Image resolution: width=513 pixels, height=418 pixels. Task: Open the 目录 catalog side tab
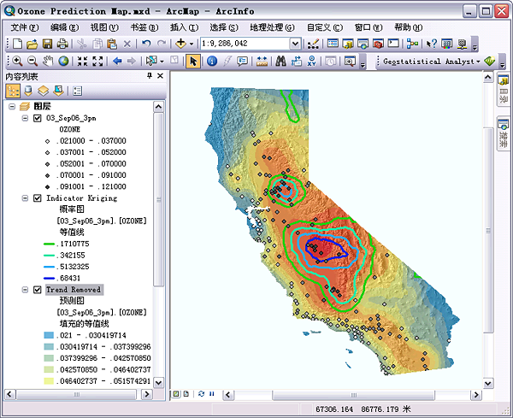click(x=504, y=90)
